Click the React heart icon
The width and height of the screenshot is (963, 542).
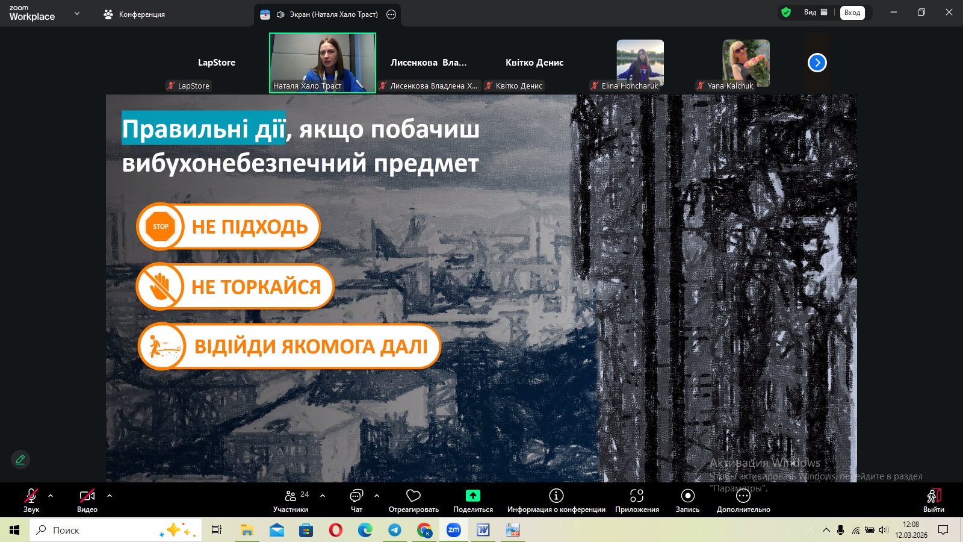click(x=413, y=496)
